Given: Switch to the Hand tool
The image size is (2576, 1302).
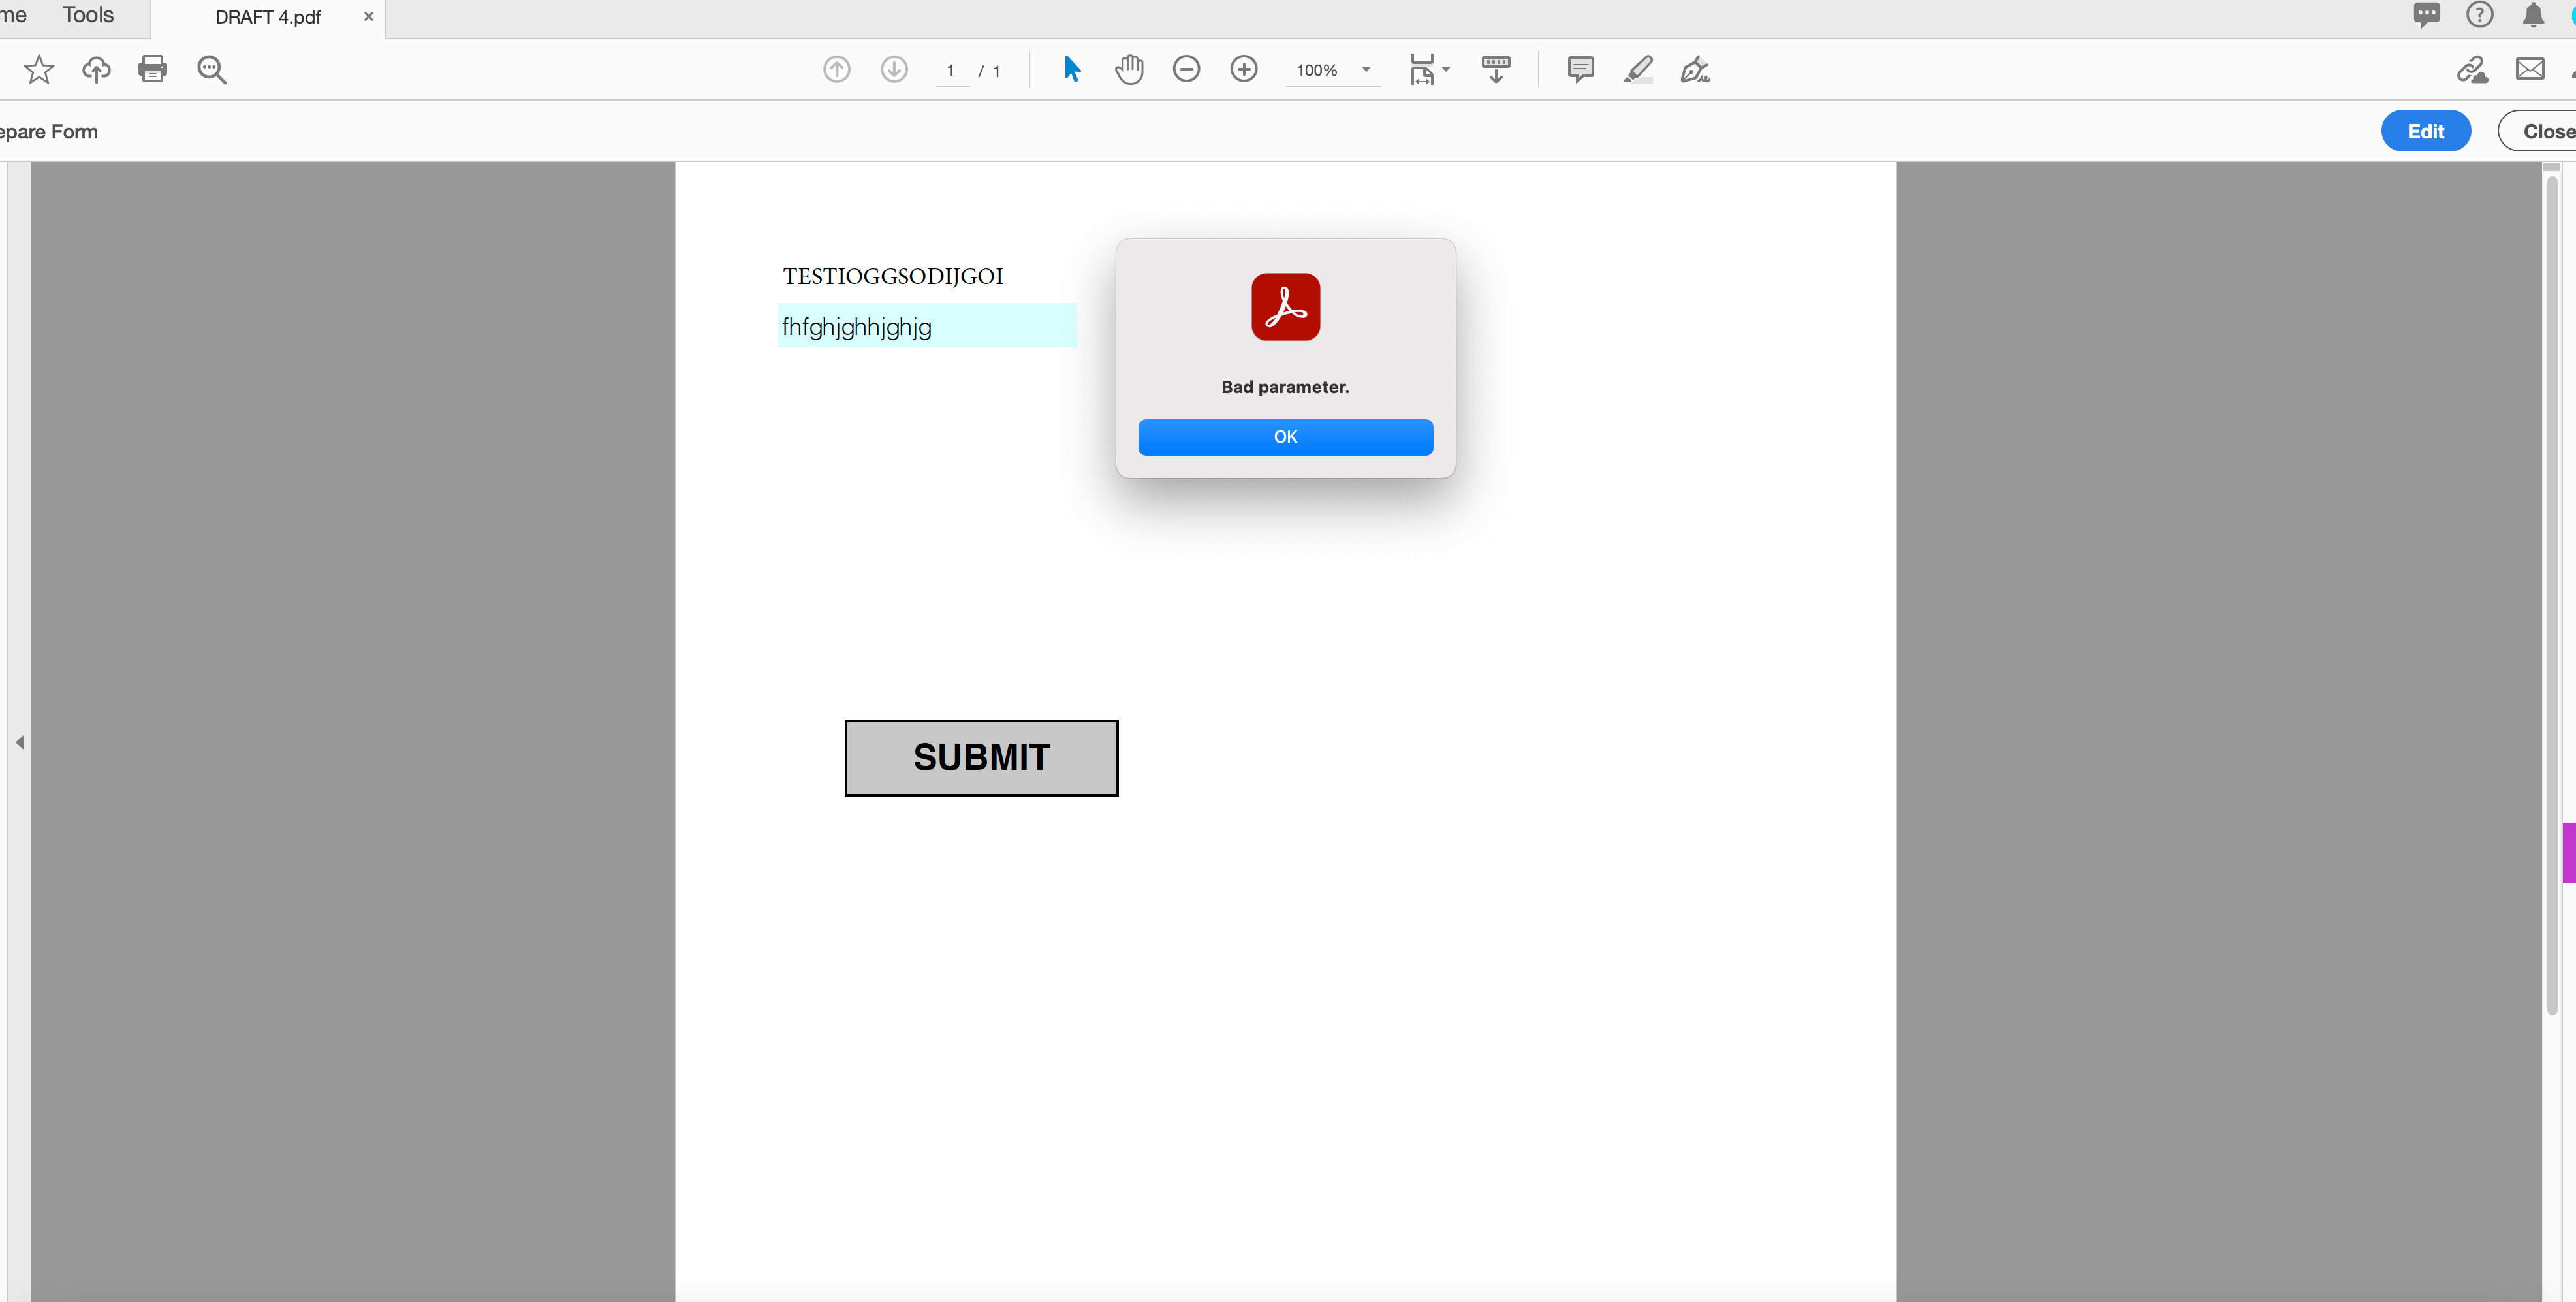Looking at the screenshot, I should [1129, 69].
